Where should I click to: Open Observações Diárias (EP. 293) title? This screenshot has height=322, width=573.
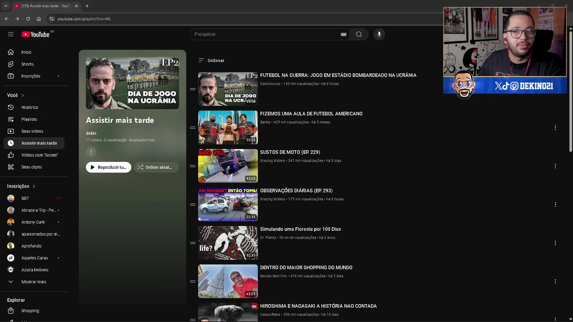pos(296,191)
